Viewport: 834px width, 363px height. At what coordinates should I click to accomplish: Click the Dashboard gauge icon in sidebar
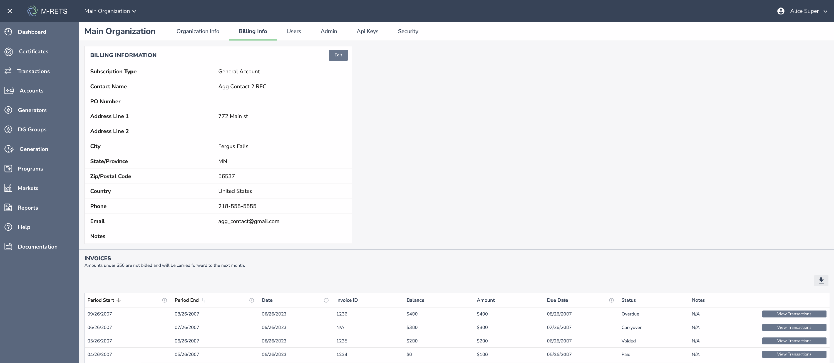(x=8, y=32)
